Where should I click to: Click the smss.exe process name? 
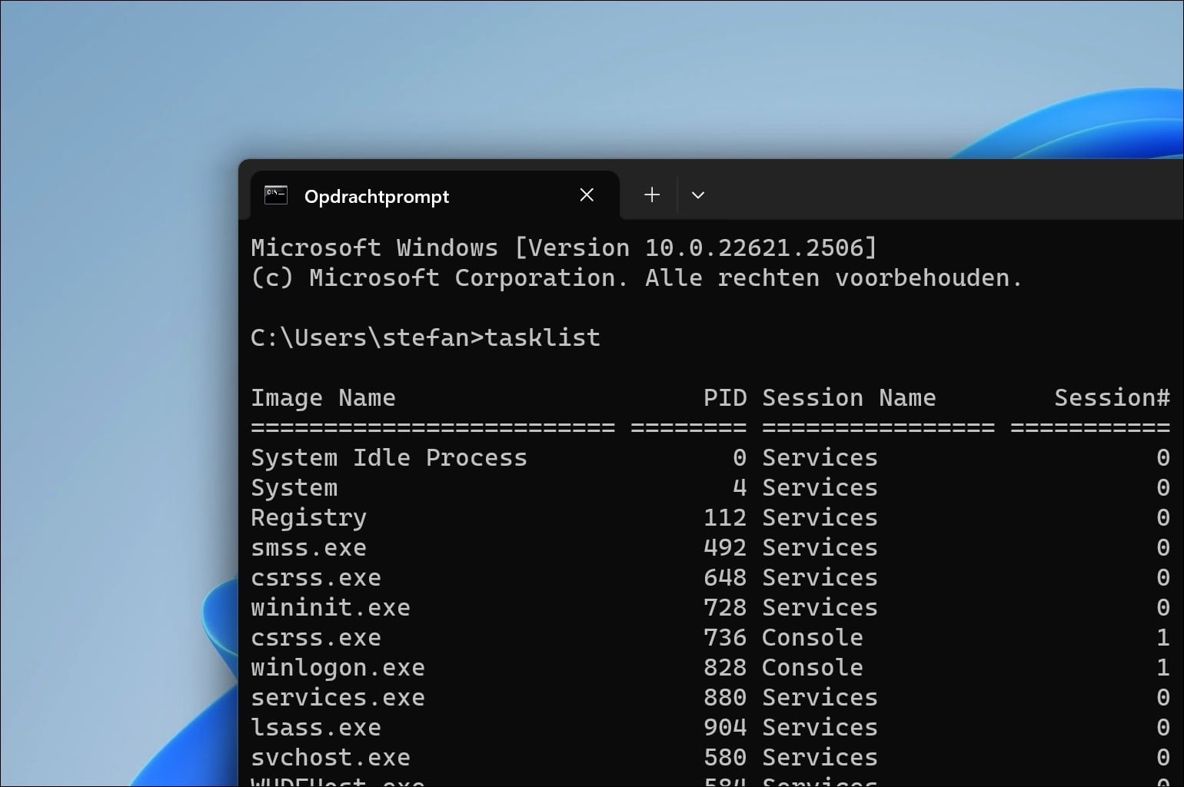click(309, 547)
